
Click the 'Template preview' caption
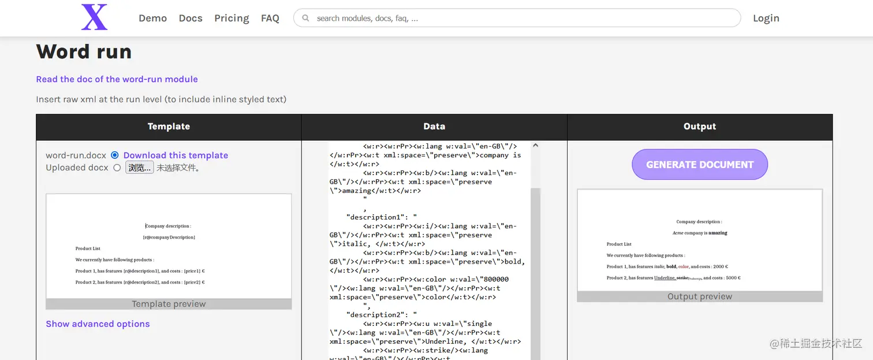[169, 304]
